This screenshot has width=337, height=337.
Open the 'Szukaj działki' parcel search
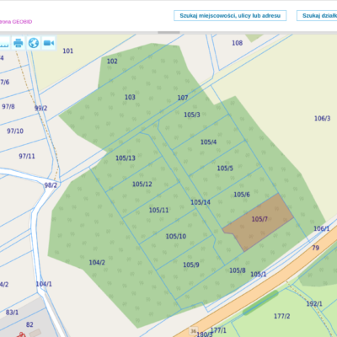pyautogui.click(x=318, y=16)
